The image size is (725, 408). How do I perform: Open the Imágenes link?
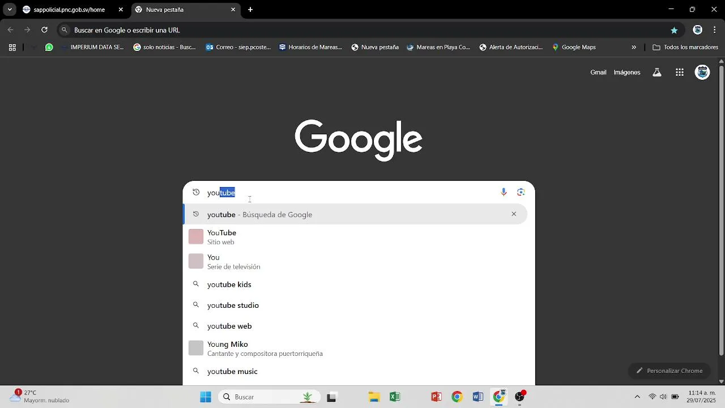[627, 72]
